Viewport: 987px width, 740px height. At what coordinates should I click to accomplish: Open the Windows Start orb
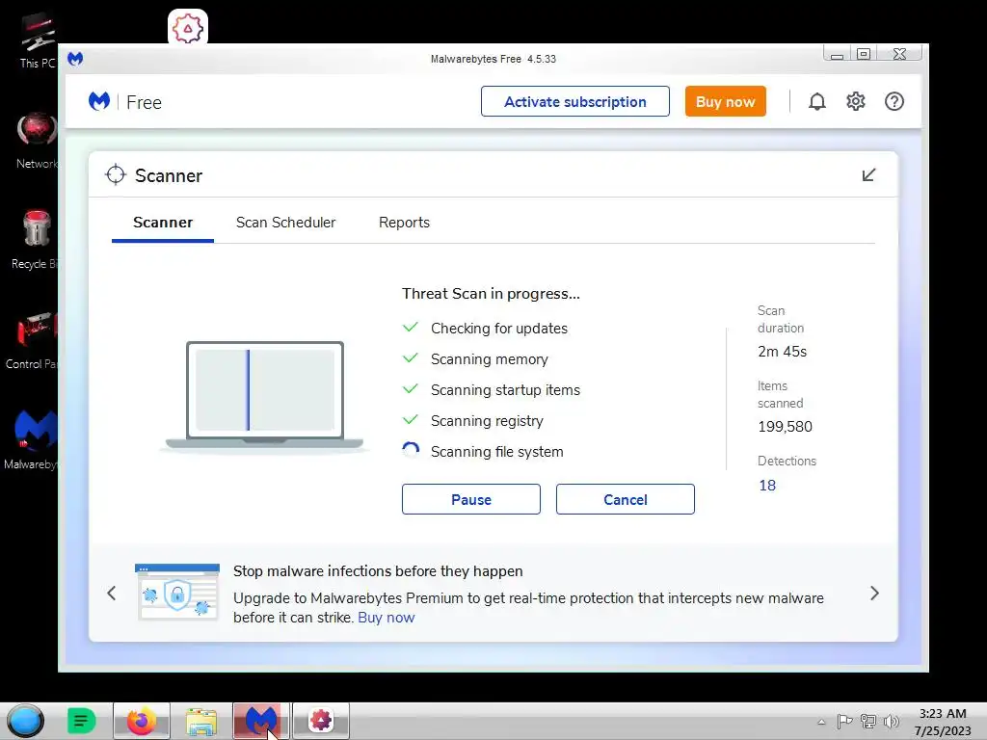(25, 721)
